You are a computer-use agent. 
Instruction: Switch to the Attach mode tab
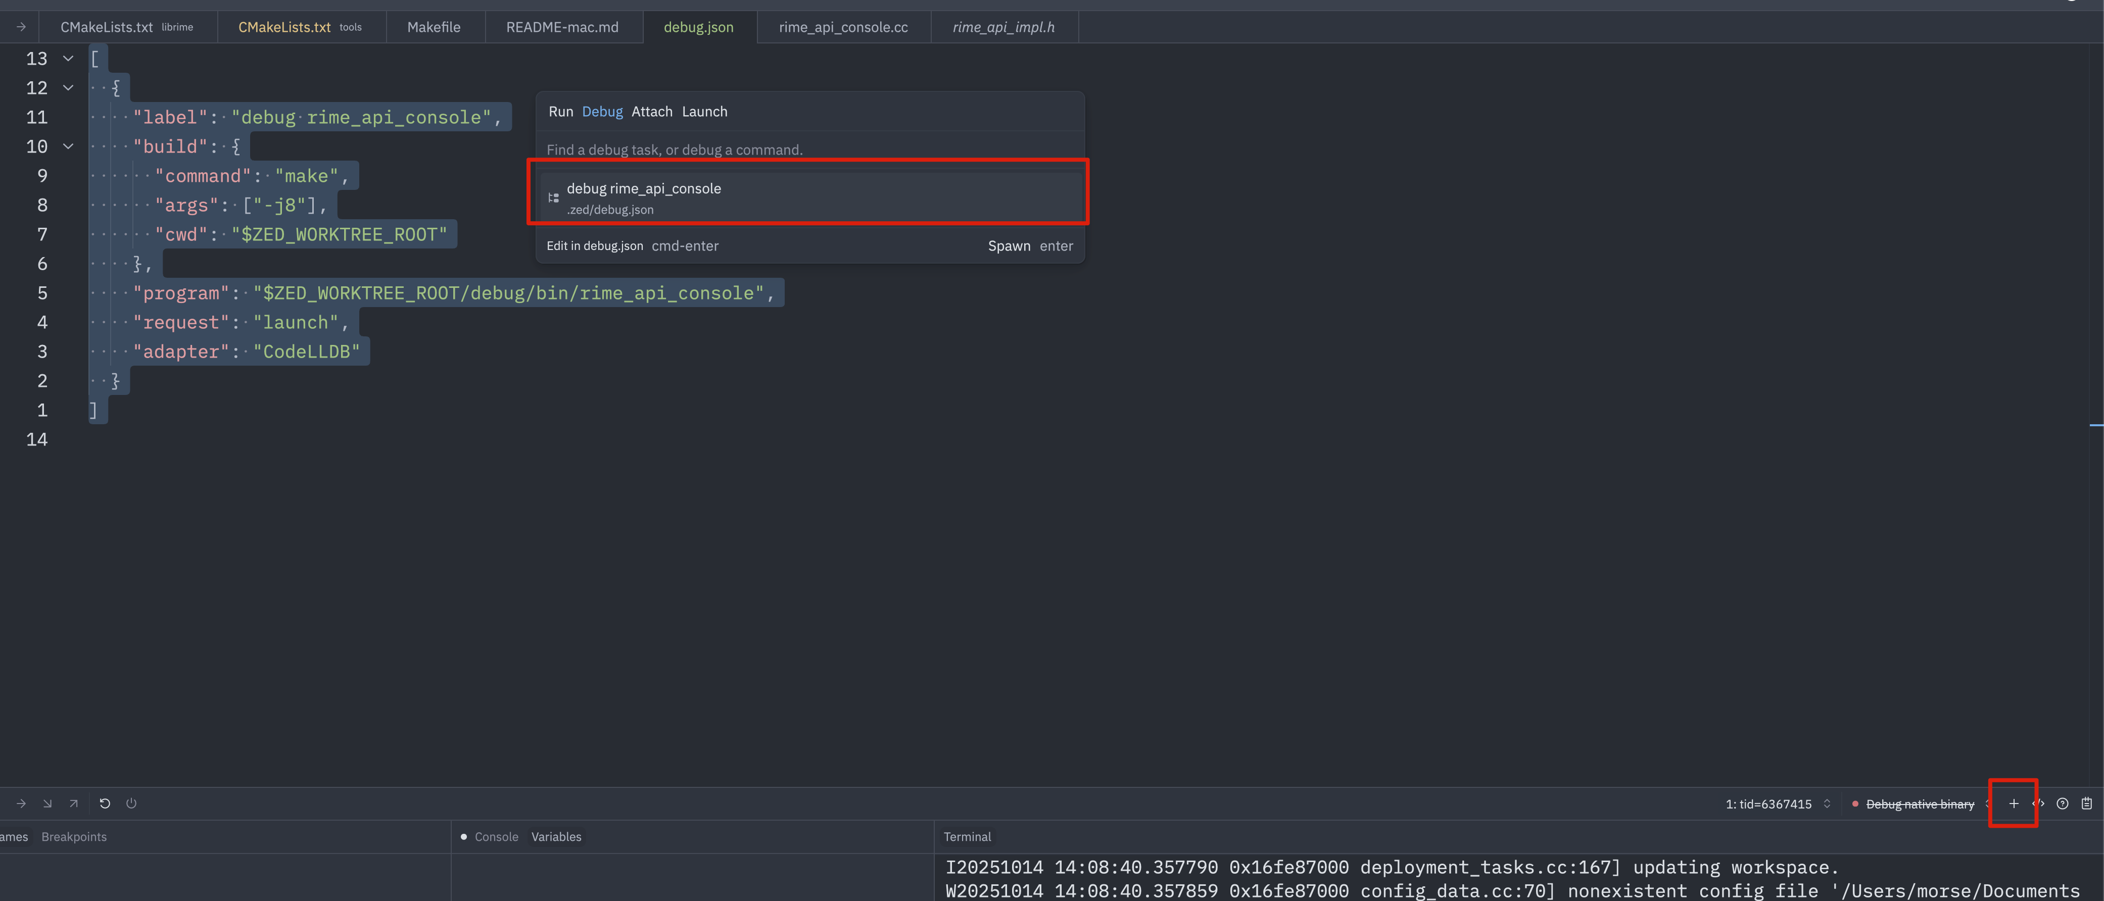[x=651, y=112]
